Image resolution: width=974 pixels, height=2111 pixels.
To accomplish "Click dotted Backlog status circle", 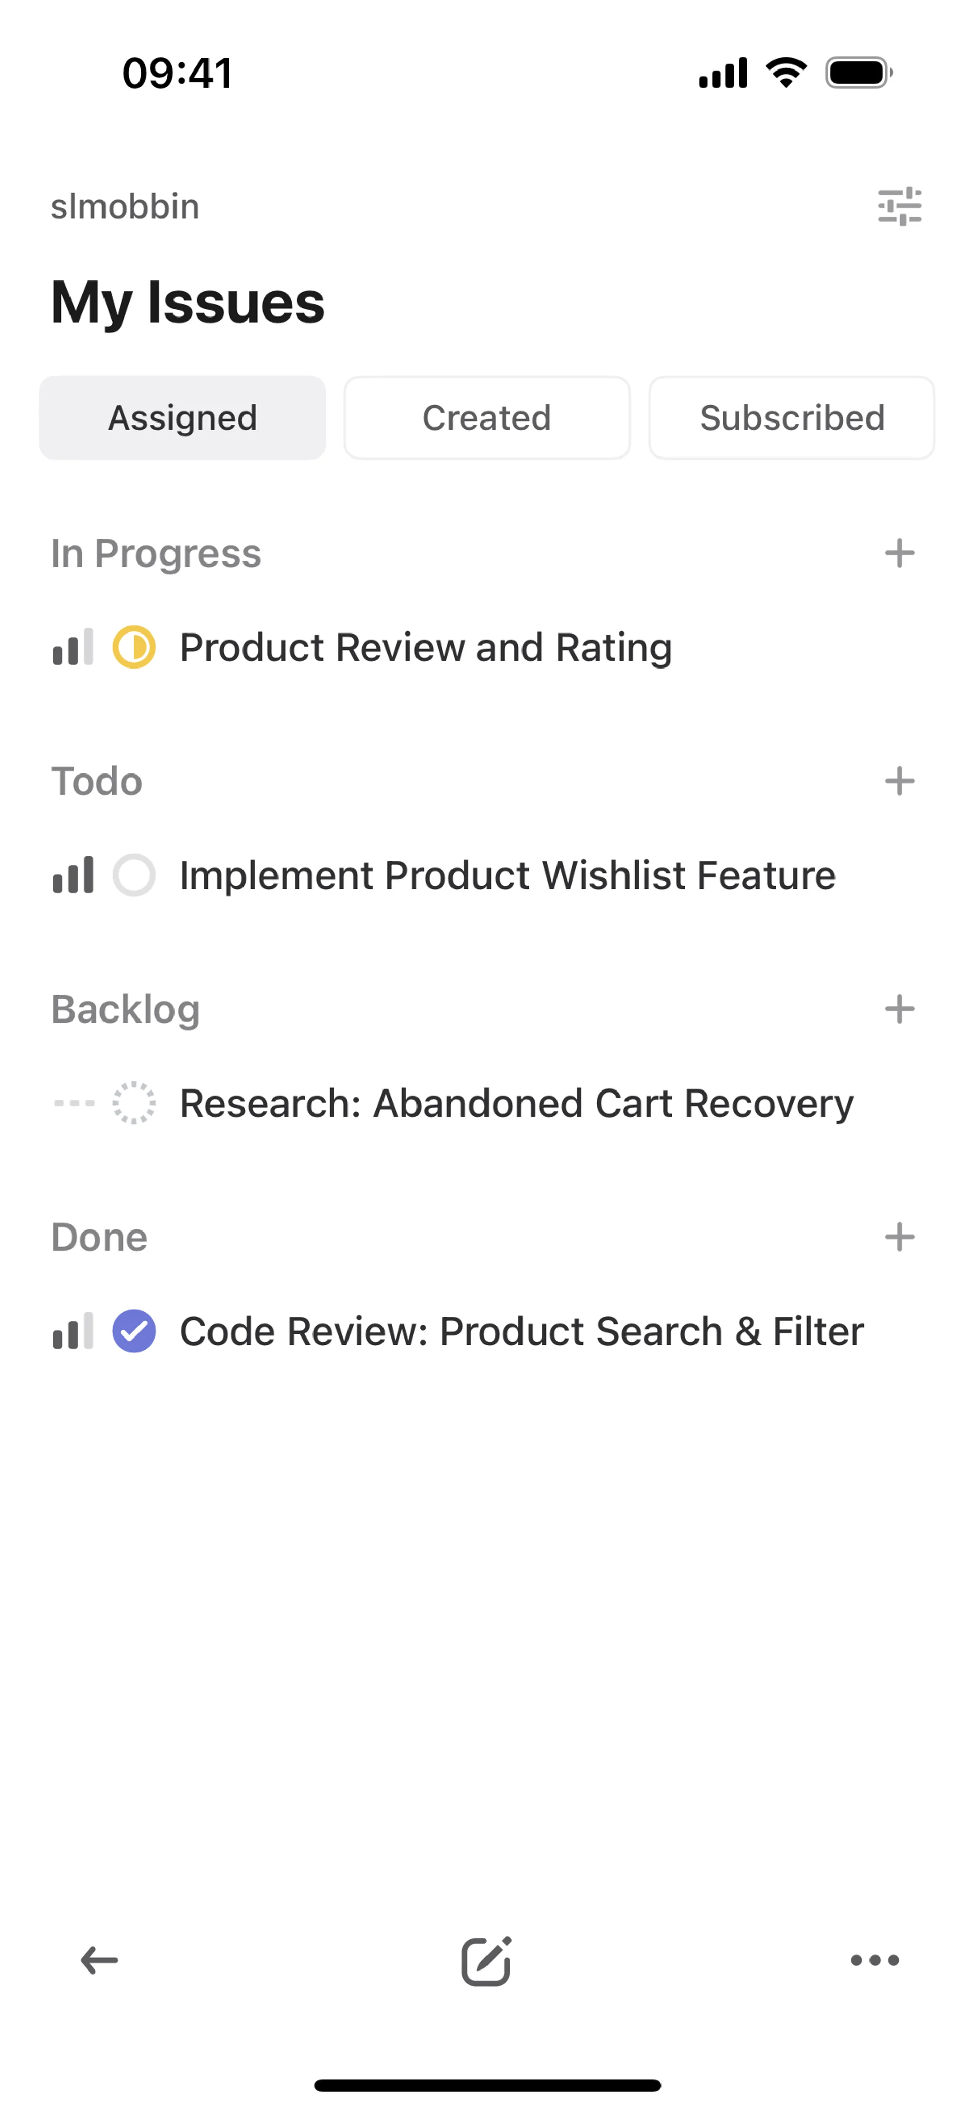I will click(133, 1103).
